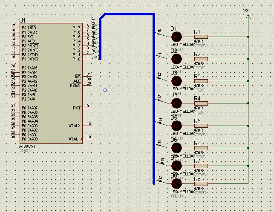Click the P14 wire label near LED D5
274x212 pixels.
click(x=161, y=121)
